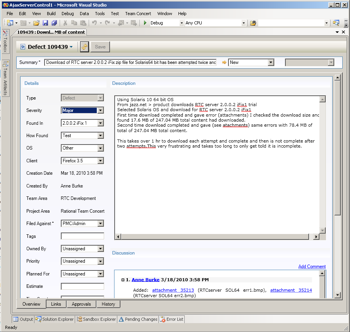Screen dimensions: 350x332
Task: Click the Save disk icon in toolbar
Action: click(x=45, y=23)
